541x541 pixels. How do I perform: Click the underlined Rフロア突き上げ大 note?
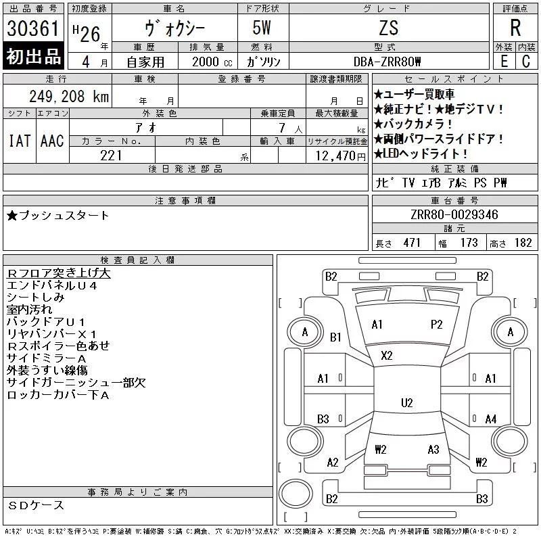(59, 273)
